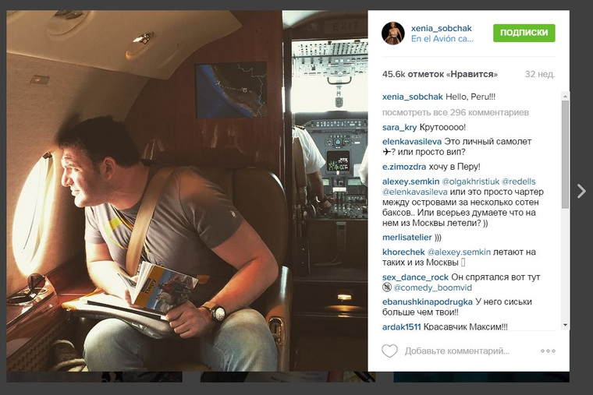This screenshot has width=593, height=395.
Task: Expand all 296 comments link
Action: coord(455,112)
